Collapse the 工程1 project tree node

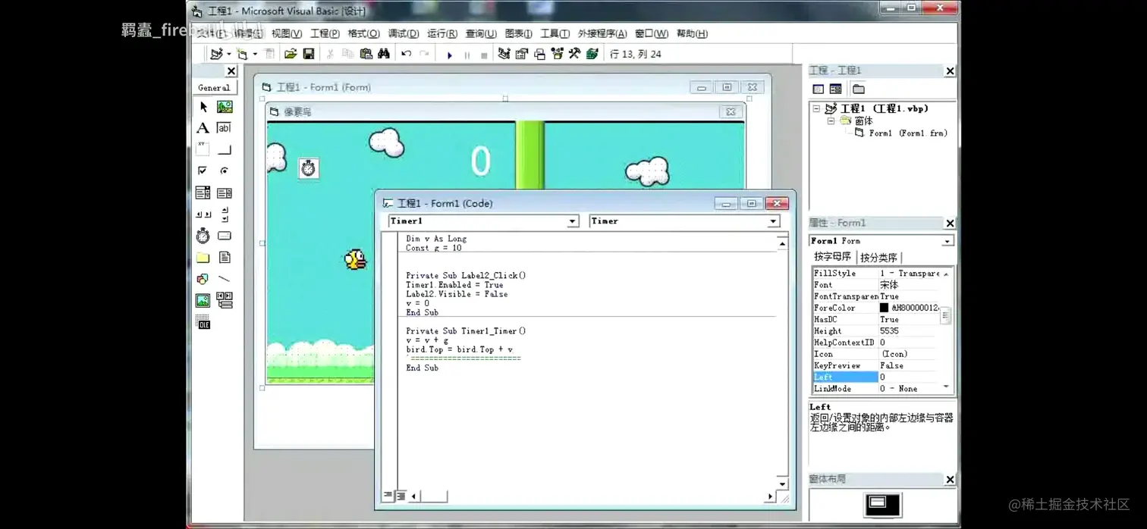(x=817, y=108)
